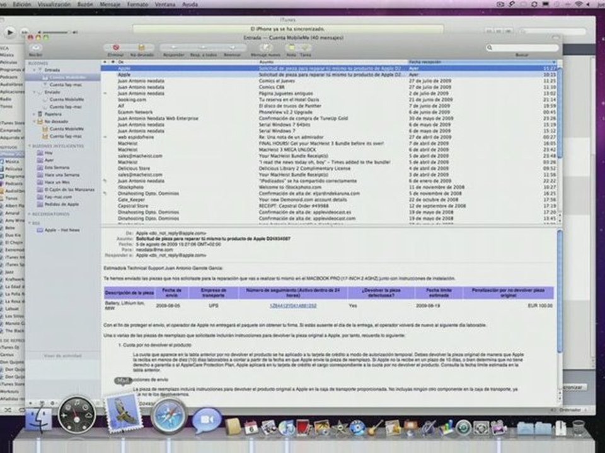Open Apple - Hot News RSS feed

click(62, 230)
